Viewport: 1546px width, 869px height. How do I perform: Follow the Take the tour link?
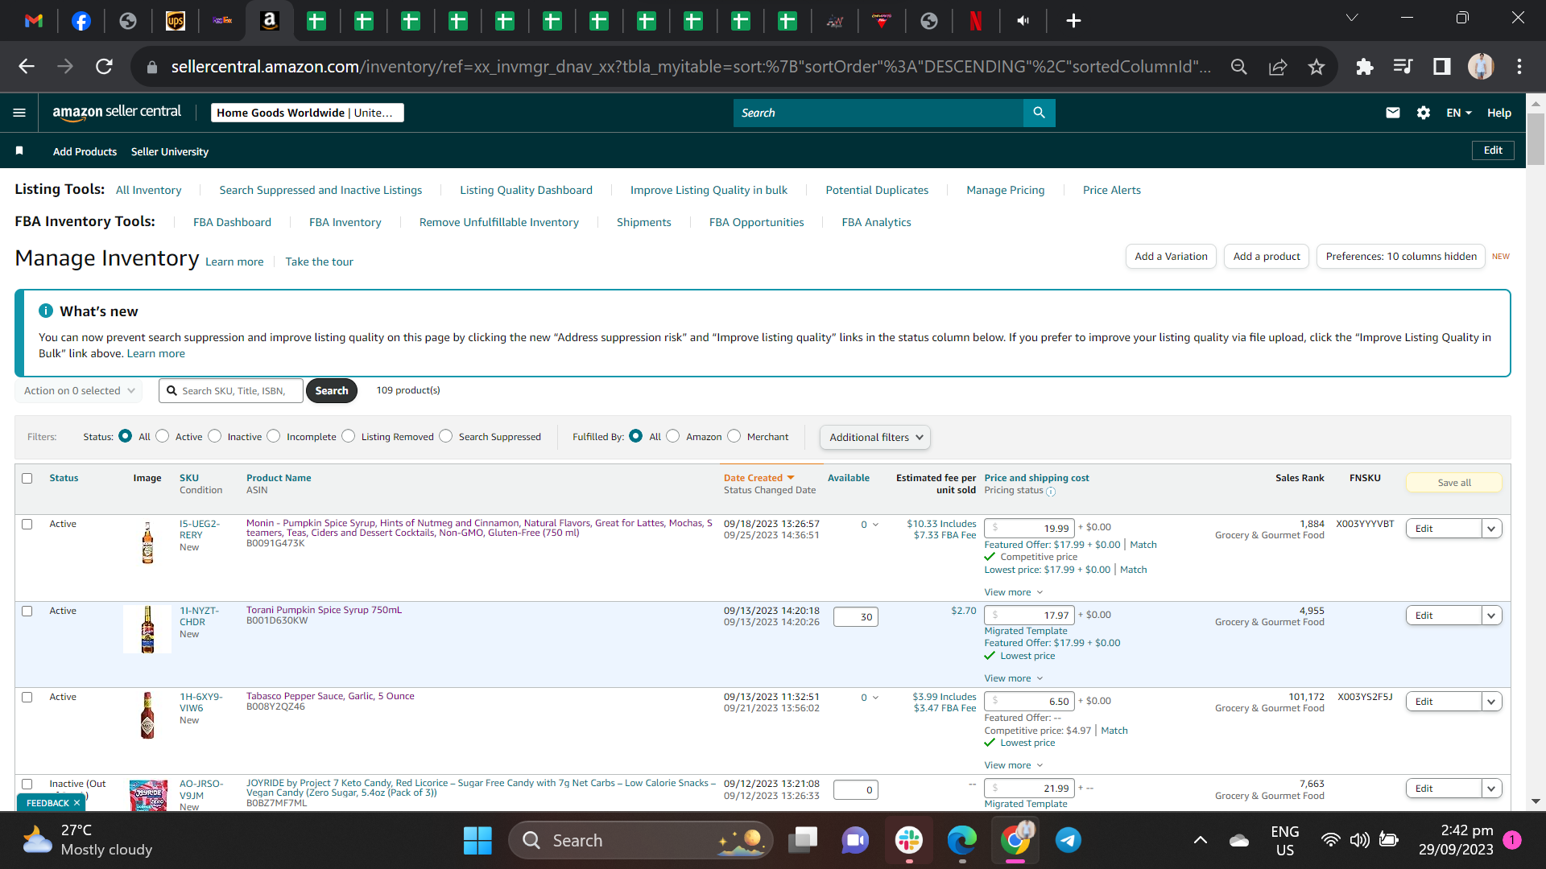click(319, 262)
